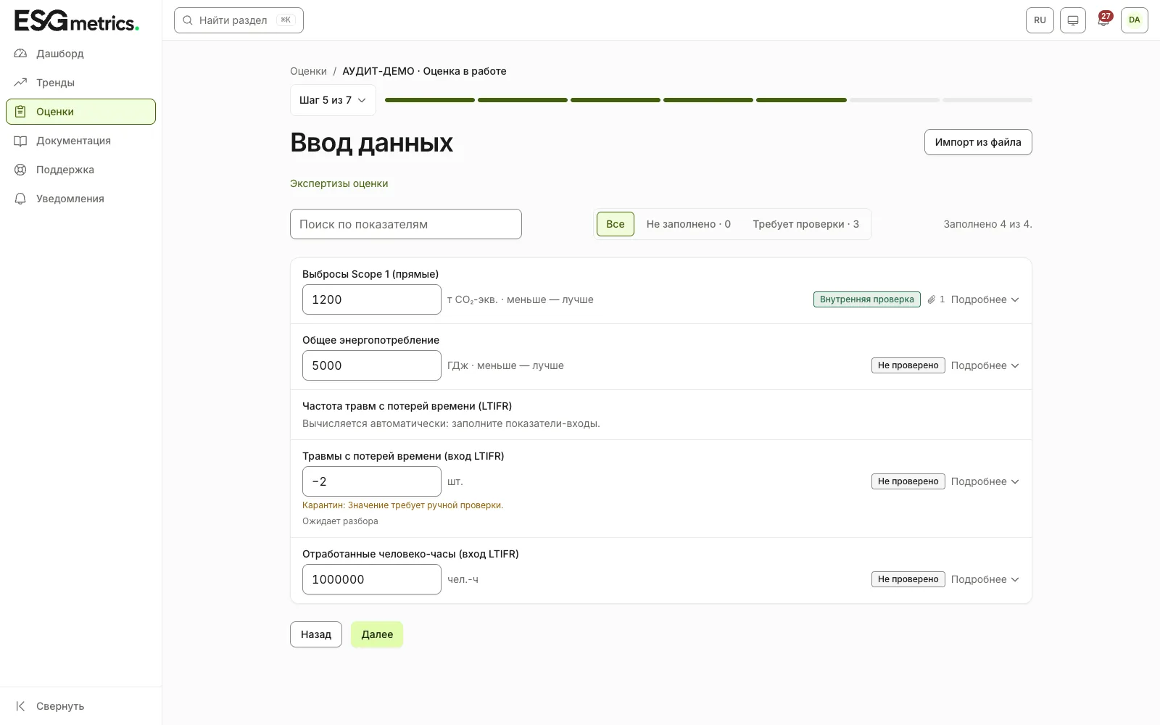
Task: Select the Оценки sidebar item
Action: [80, 112]
